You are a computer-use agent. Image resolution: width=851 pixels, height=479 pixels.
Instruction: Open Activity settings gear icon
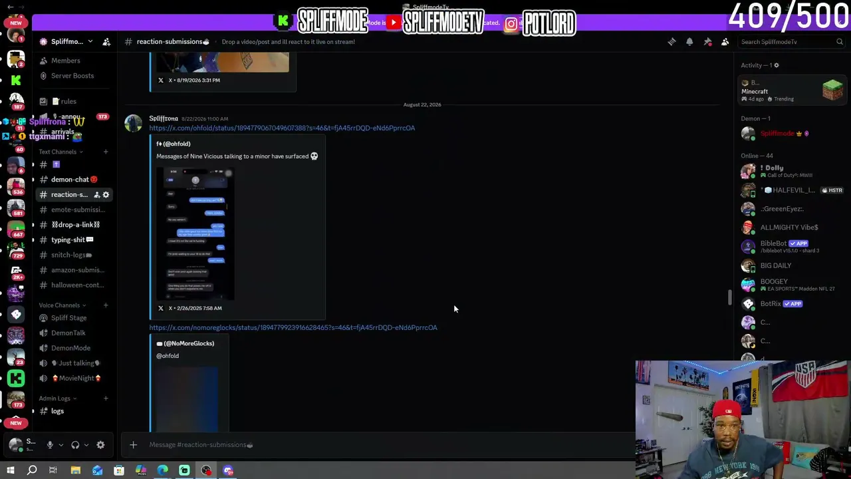pos(776,65)
